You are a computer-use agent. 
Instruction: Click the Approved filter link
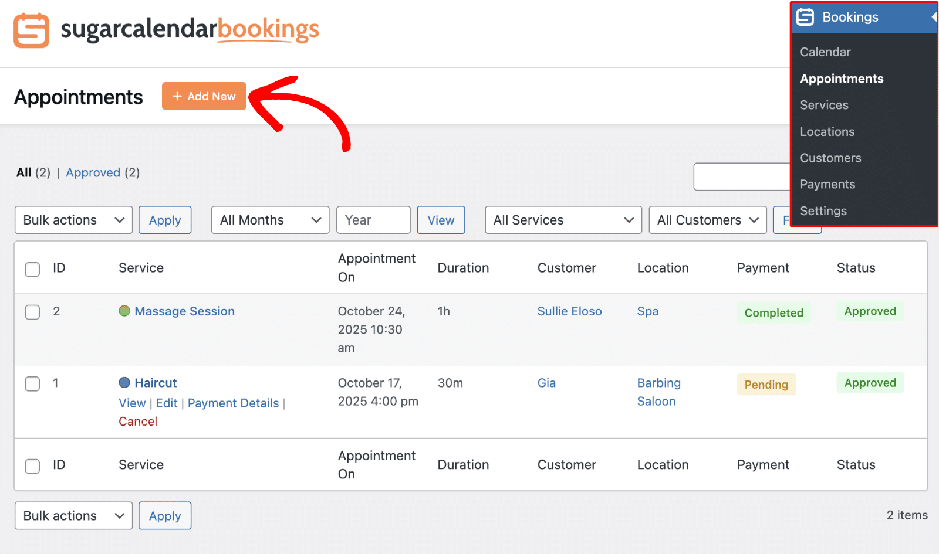tap(93, 172)
